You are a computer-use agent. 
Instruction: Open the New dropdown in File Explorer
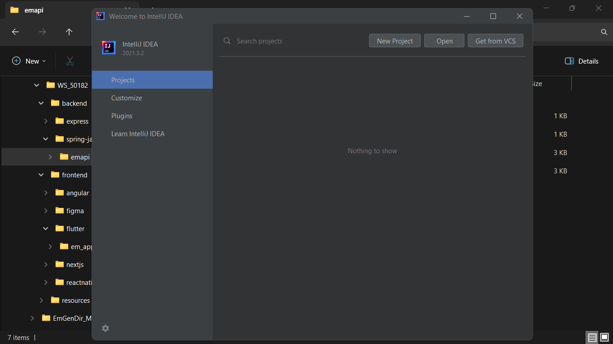(29, 61)
